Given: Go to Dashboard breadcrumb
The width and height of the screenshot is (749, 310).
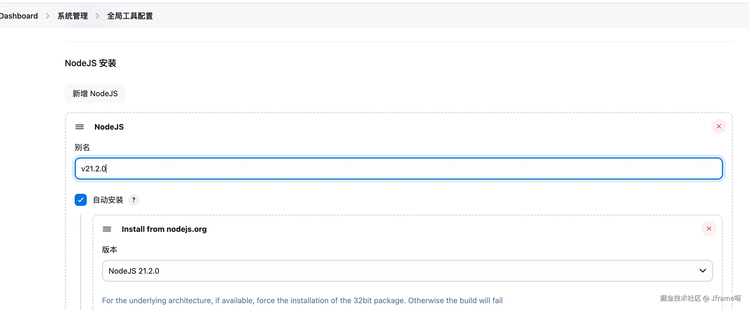Looking at the screenshot, I should pyautogui.click(x=19, y=16).
